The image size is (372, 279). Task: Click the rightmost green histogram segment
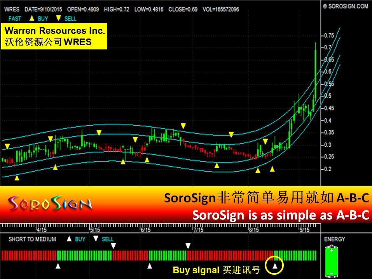315,256
